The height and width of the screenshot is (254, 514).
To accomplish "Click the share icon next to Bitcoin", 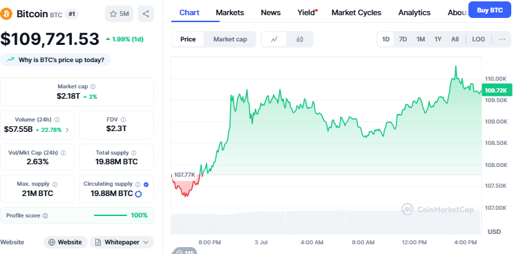I will pos(146,14).
